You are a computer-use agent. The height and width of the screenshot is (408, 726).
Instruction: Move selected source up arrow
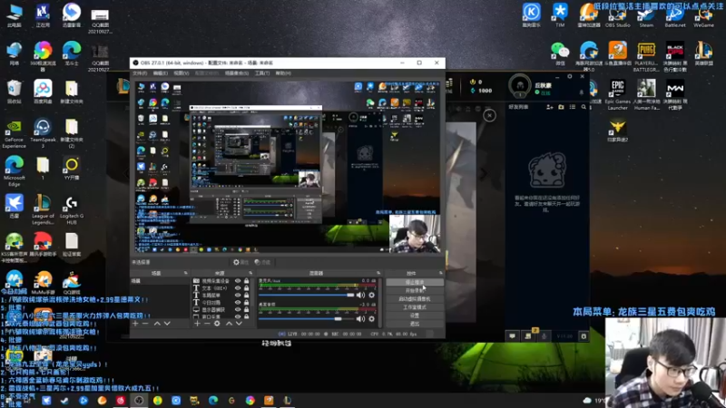[229, 324]
